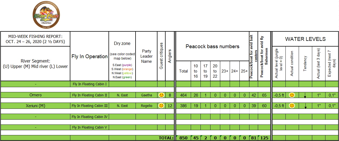Select the actual condition smiley for Xeriuni

point(292,106)
